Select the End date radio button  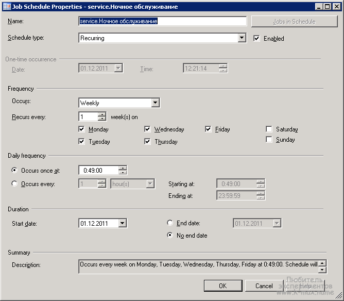(x=170, y=223)
